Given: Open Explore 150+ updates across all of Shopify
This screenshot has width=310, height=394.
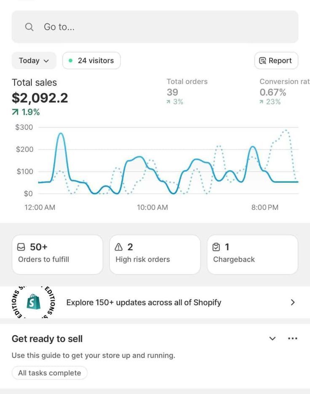Looking at the screenshot, I should pos(143,302).
